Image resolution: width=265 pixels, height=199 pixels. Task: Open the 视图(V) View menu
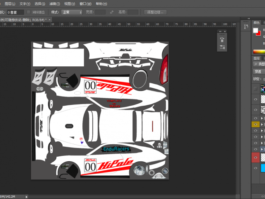pos(70,4)
